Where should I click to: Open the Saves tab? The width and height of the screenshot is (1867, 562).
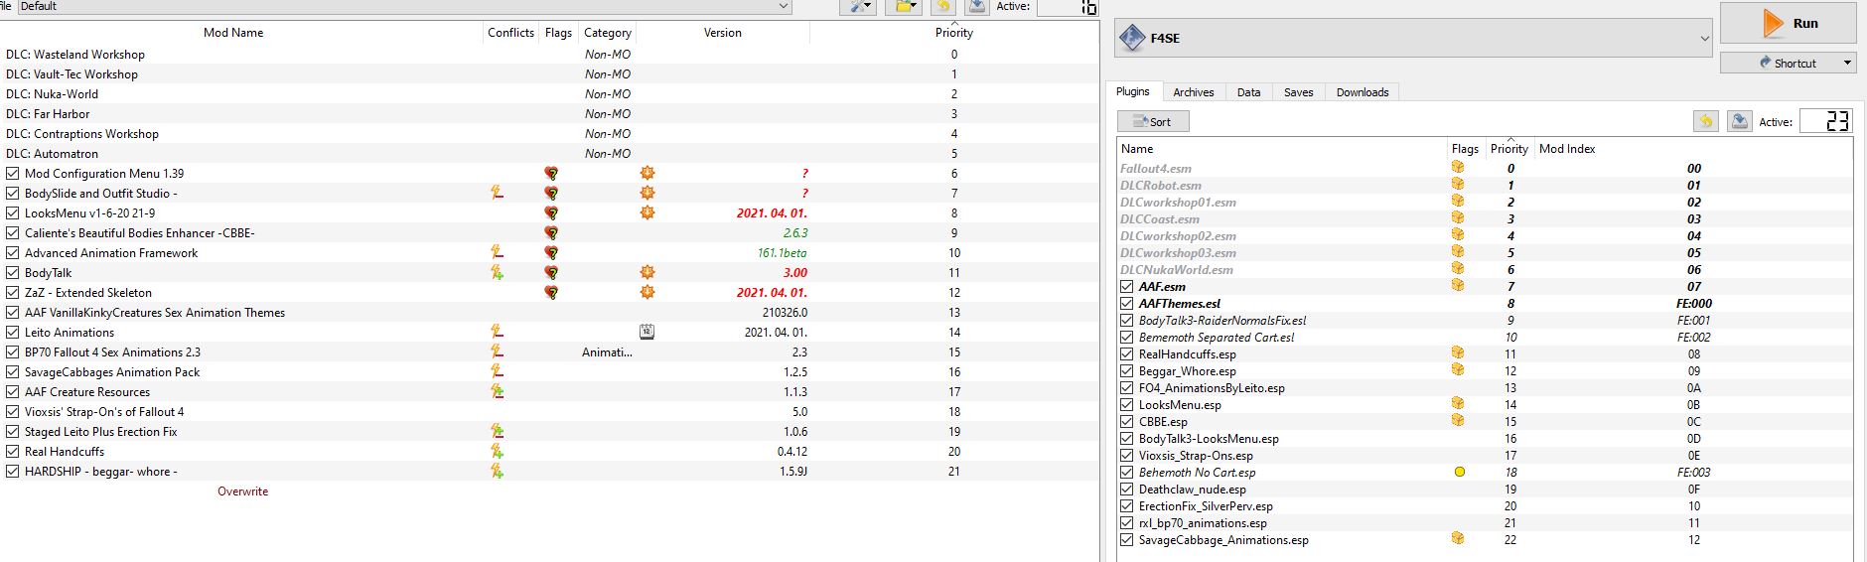(x=1298, y=92)
